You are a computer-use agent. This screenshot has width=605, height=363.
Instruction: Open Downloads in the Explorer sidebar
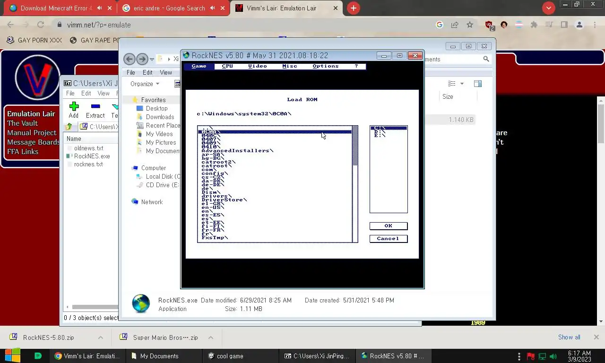coord(160,117)
